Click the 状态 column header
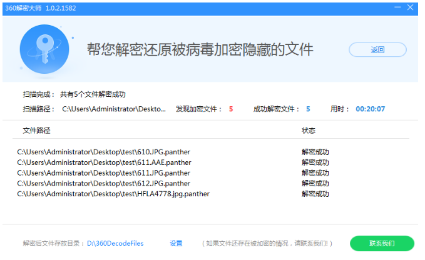425x260 pixels. click(309, 131)
